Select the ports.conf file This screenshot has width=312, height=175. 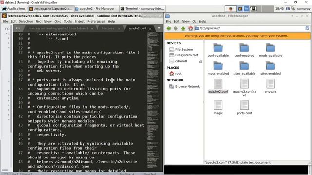pyautogui.click(x=244, y=107)
